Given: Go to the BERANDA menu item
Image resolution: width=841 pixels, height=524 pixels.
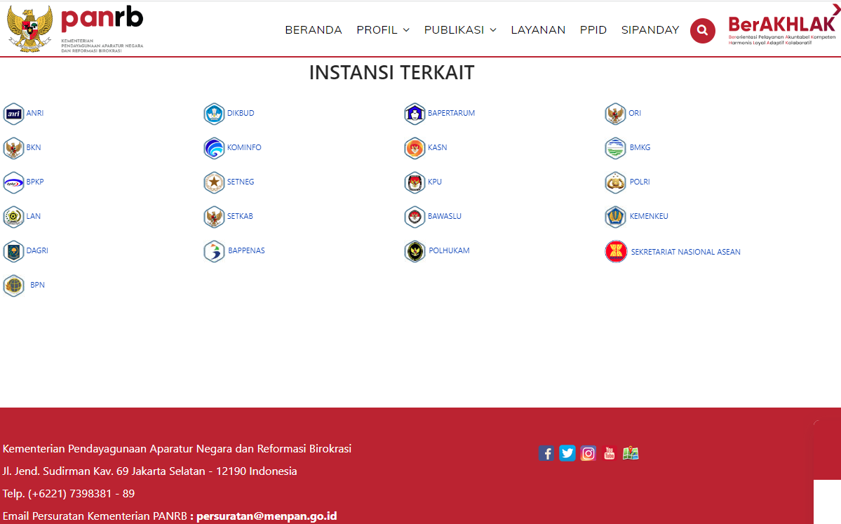Looking at the screenshot, I should (313, 30).
